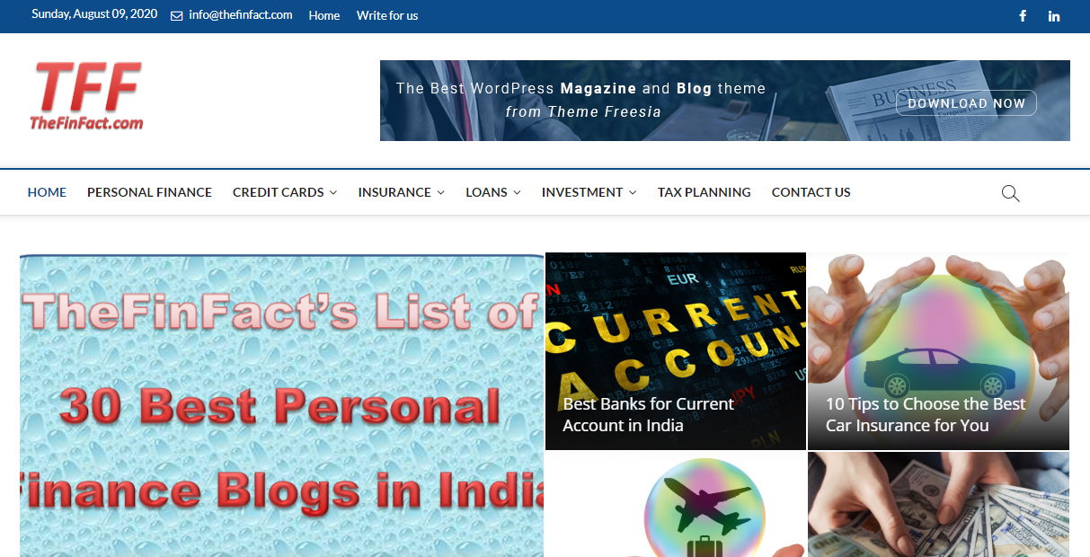This screenshot has width=1090, height=557.
Task: Click the TFF TheFinFact.com logo
Action: (86, 95)
